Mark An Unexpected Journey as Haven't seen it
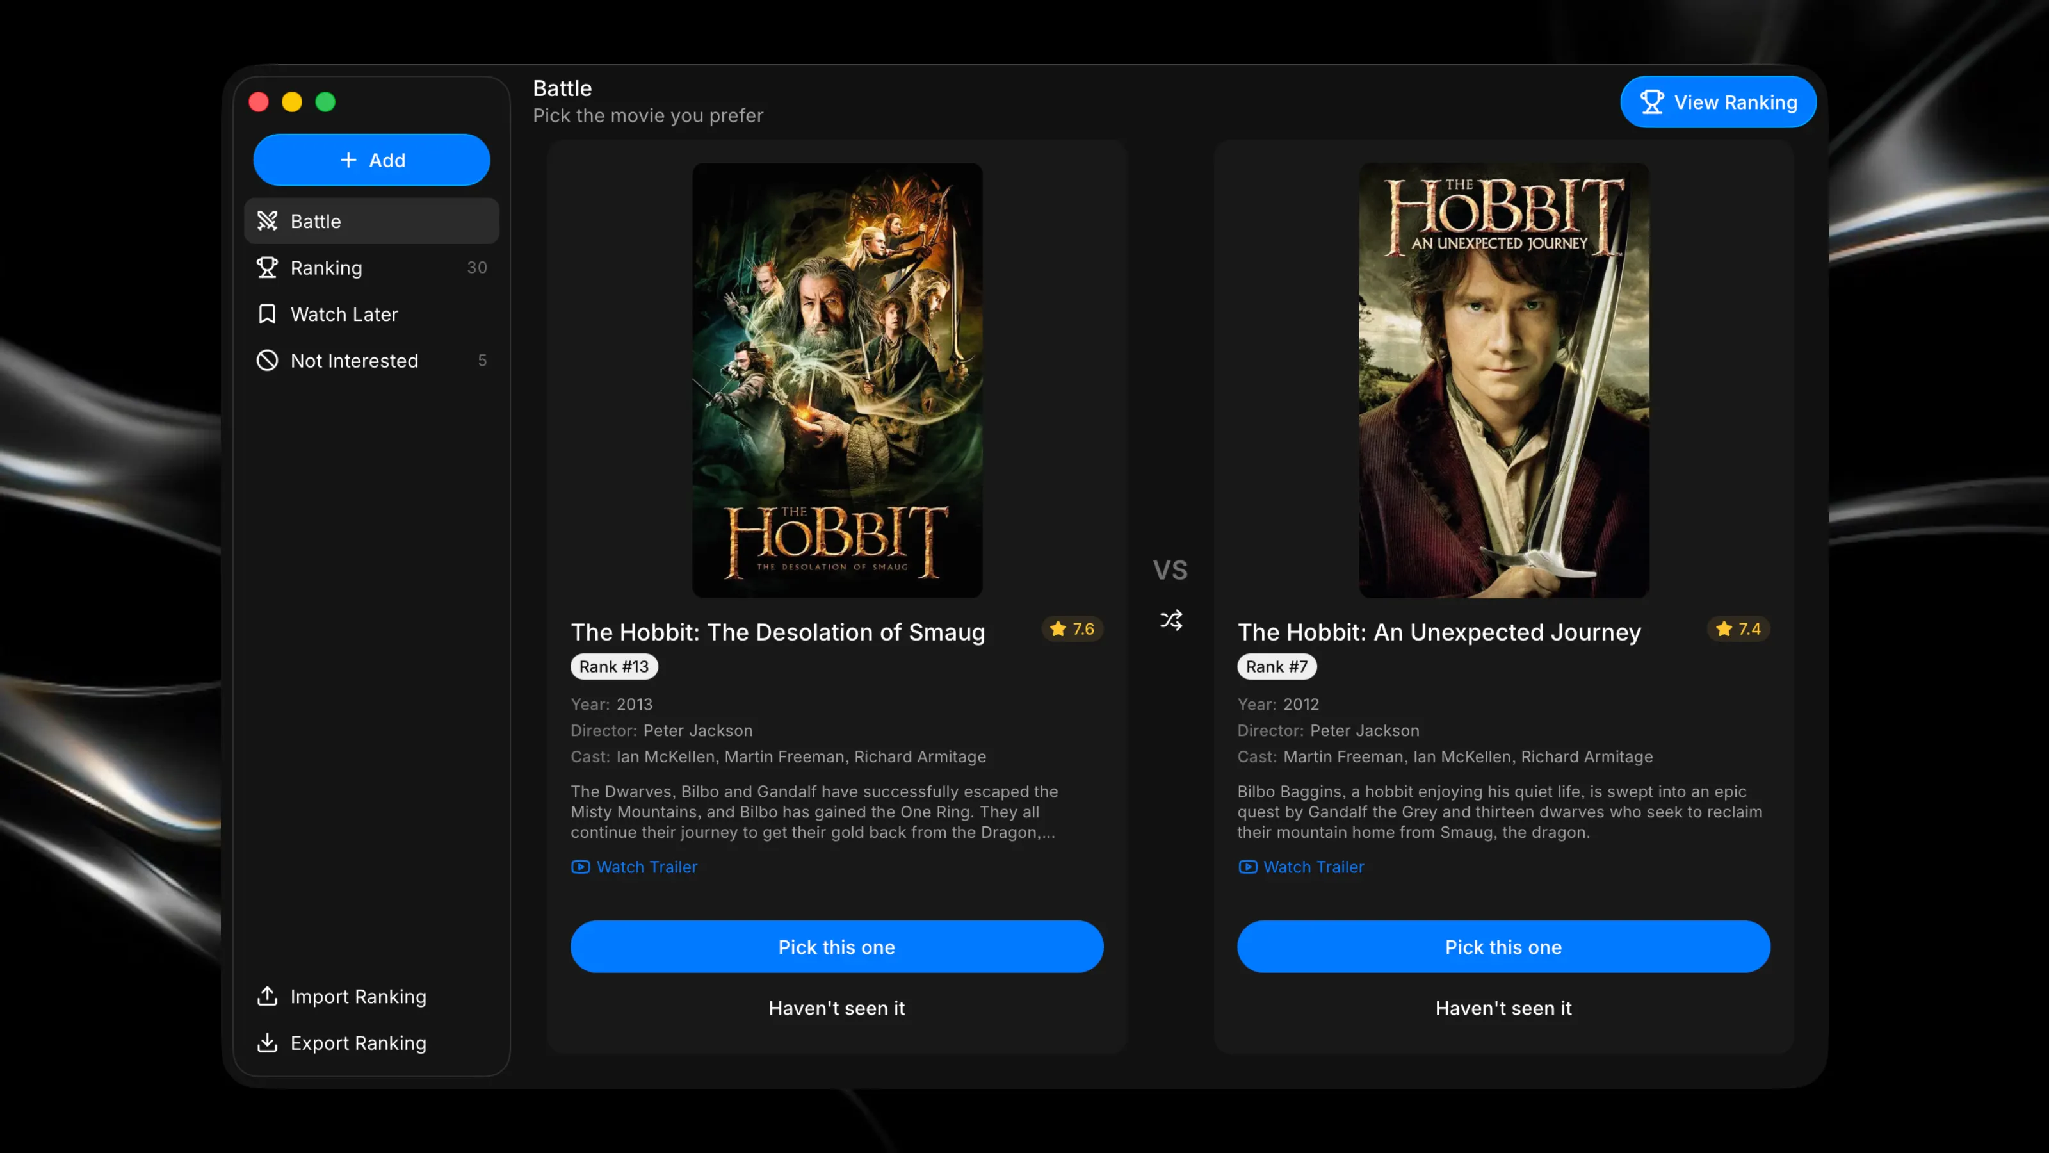 coord(1503,1008)
